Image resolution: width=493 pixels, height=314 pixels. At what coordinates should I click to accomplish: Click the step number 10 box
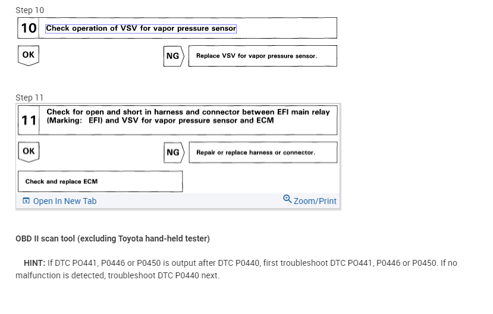pos(29,28)
